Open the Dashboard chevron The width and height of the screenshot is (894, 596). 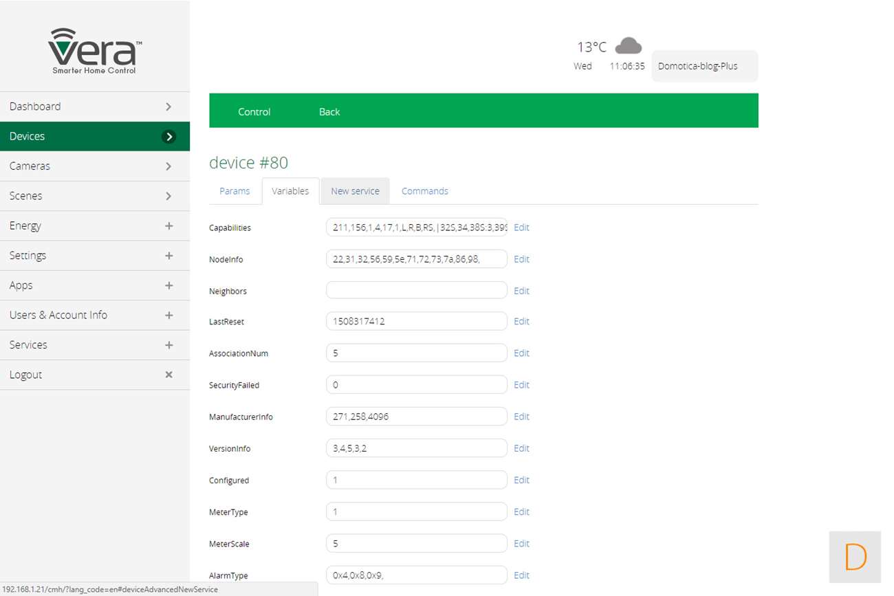168,107
